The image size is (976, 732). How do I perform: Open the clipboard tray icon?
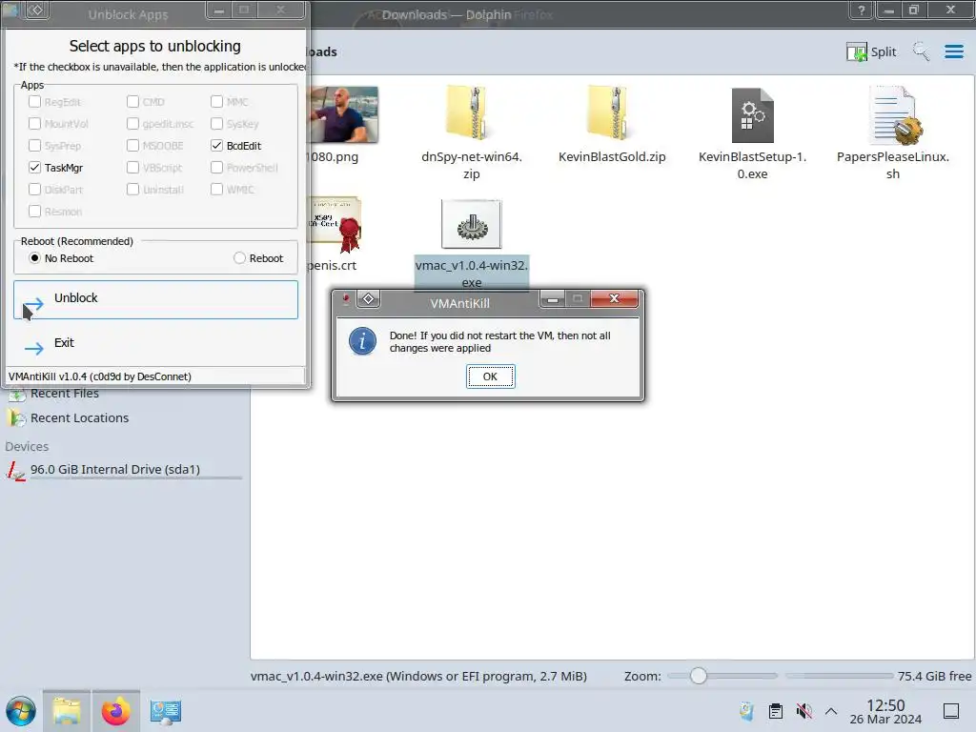coord(776,711)
